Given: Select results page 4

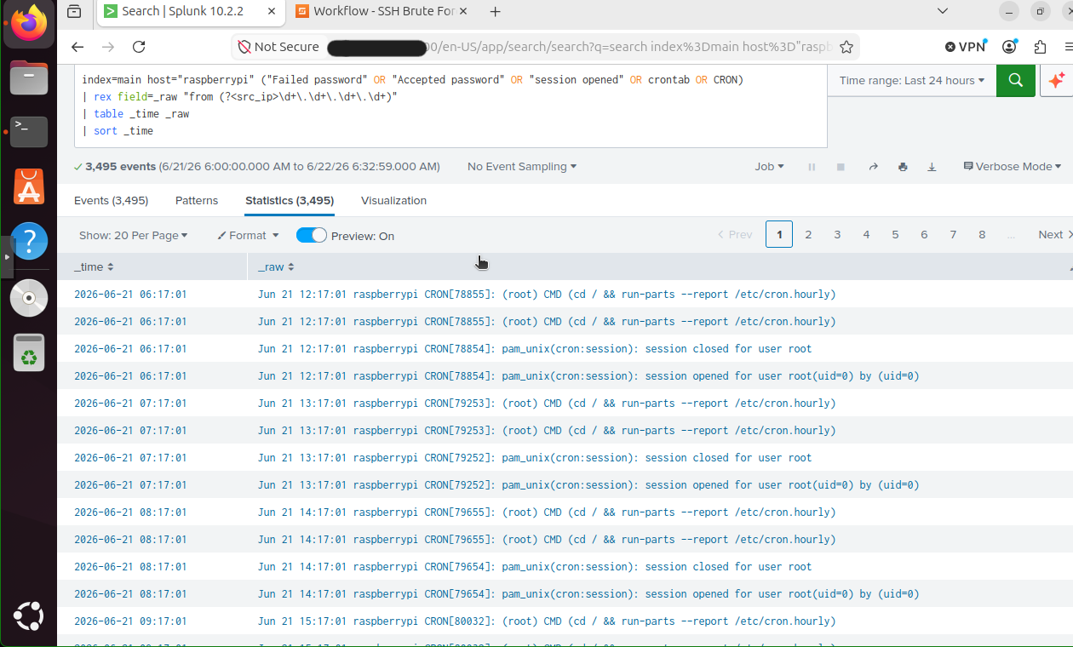Looking at the screenshot, I should 866,234.
